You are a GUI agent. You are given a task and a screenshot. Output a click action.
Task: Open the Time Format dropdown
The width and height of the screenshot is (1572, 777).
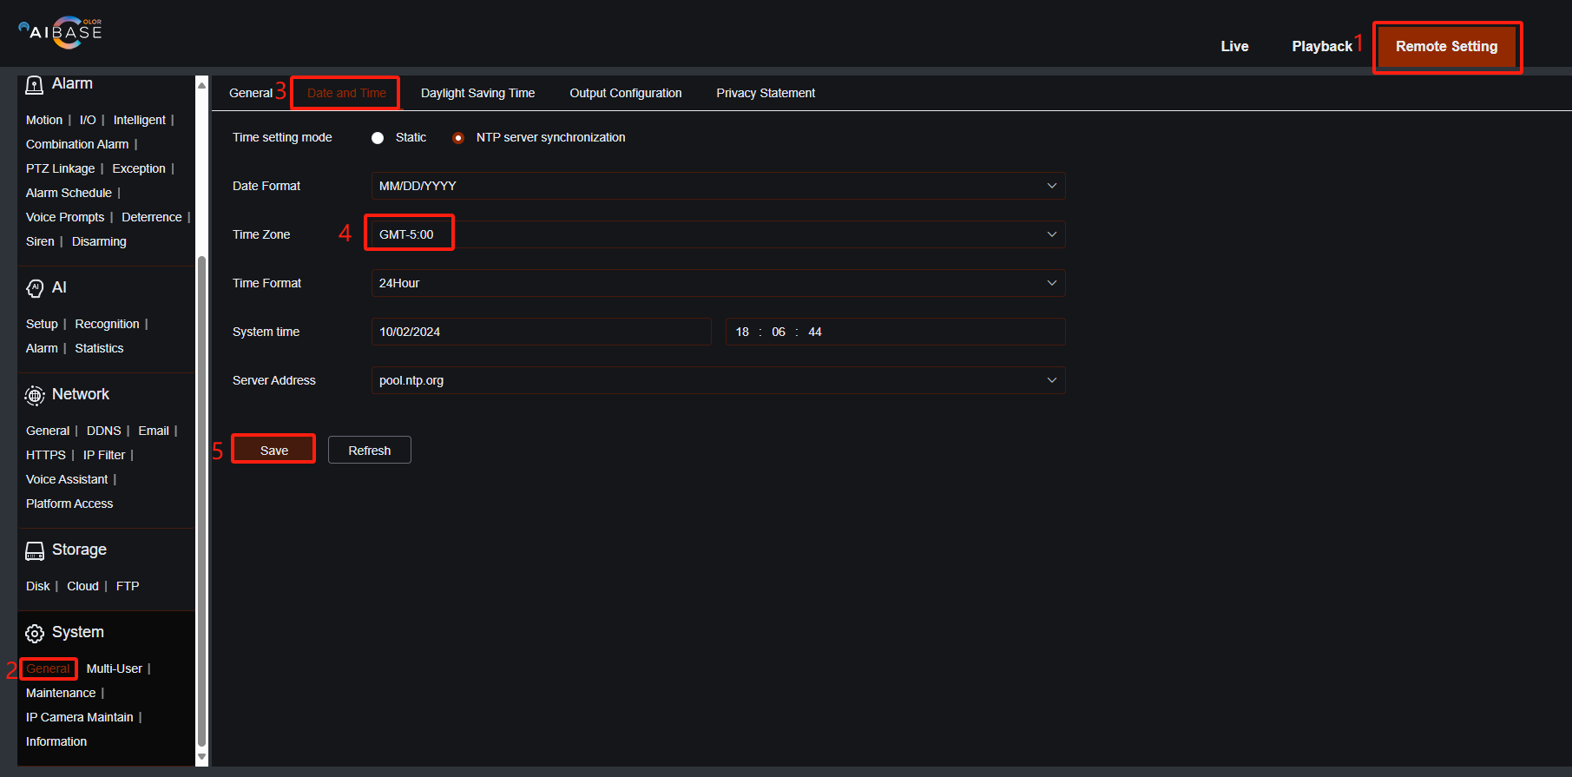718,283
